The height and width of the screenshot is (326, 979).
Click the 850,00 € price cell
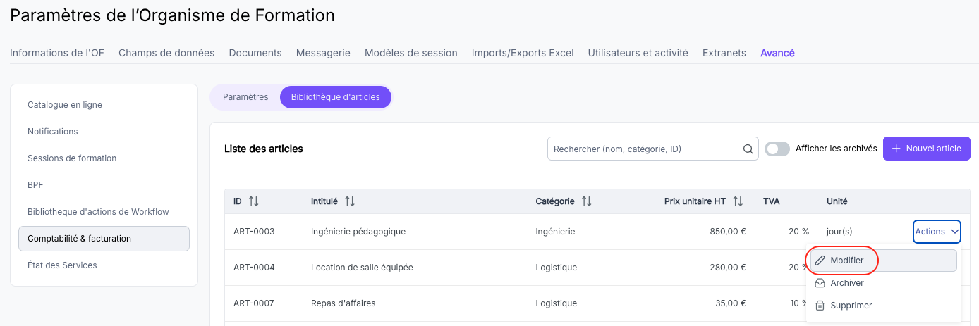(728, 232)
